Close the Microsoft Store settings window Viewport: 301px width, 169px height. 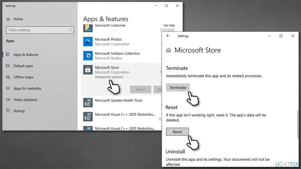293,36
